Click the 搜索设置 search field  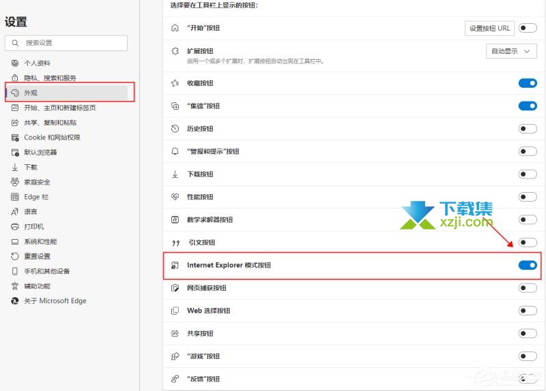coord(66,43)
